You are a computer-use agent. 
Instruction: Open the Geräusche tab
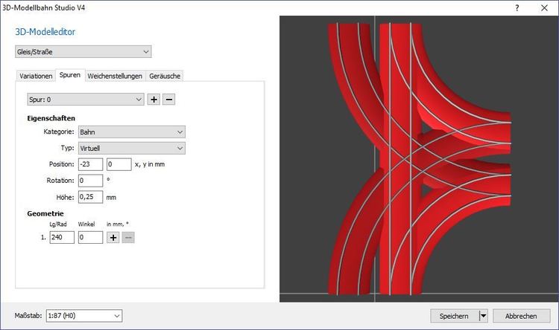(x=165, y=76)
